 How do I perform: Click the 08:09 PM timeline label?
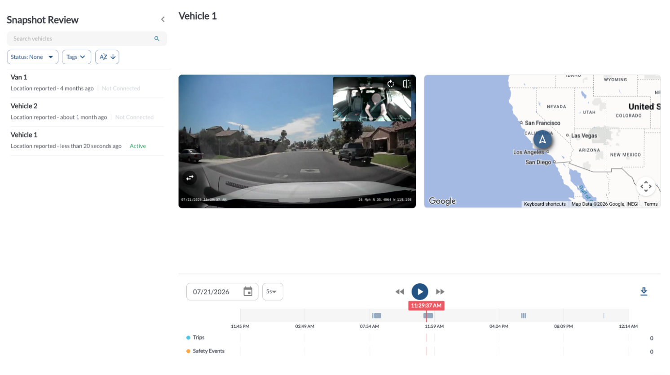[x=564, y=326]
